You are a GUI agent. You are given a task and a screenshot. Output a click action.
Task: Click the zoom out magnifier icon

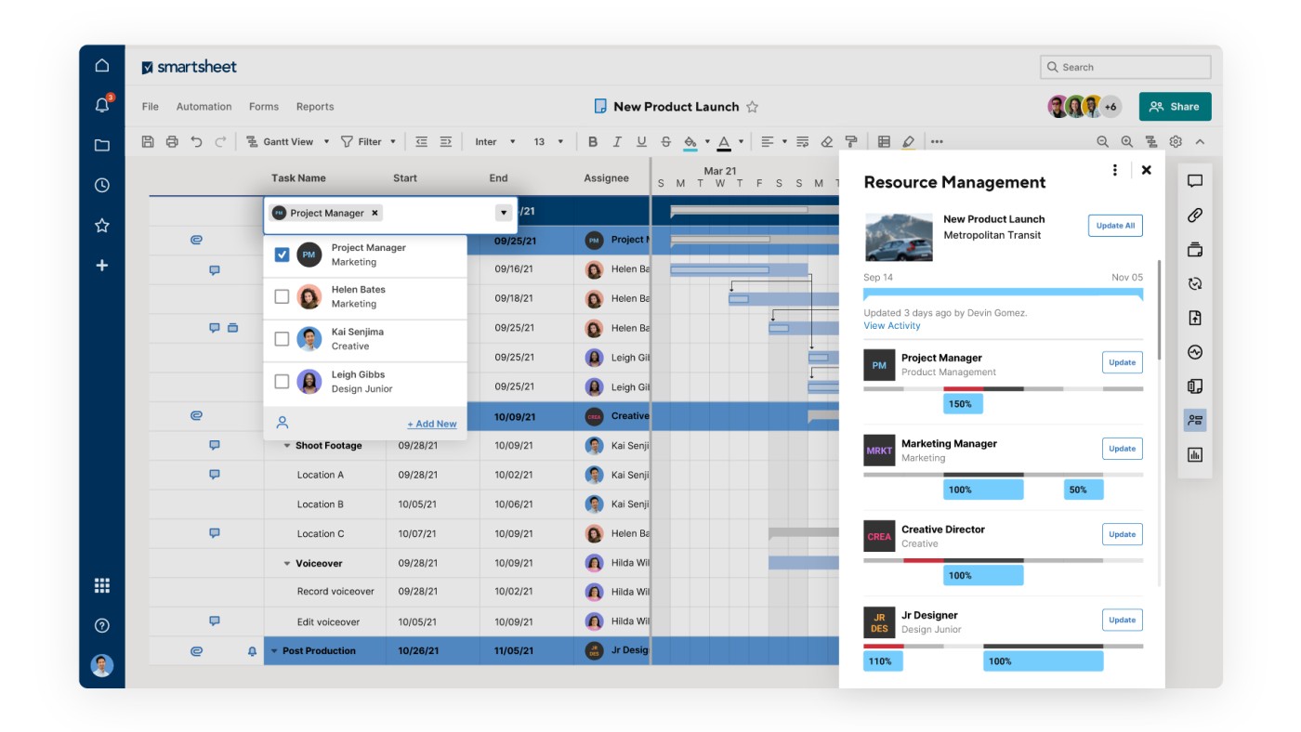click(x=1103, y=142)
